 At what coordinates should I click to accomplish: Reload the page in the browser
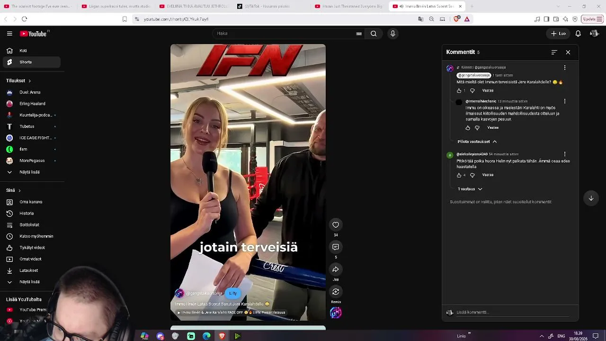pyautogui.click(x=25, y=19)
